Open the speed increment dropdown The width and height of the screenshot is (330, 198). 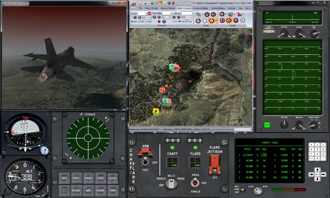coord(147,17)
